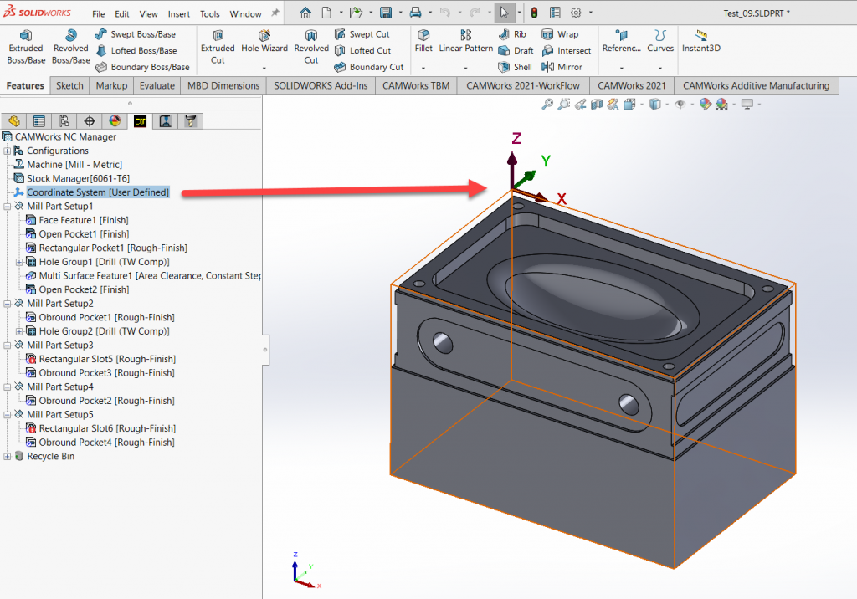Click the Extruded Cut tool
The image size is (857, 599).
click(x=218, y=48)
